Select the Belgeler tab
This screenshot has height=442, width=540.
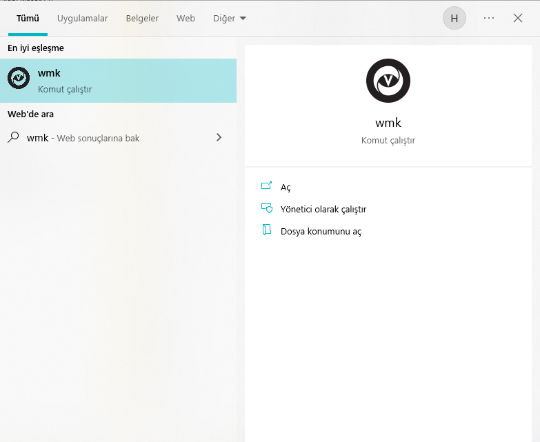point(142,18)
